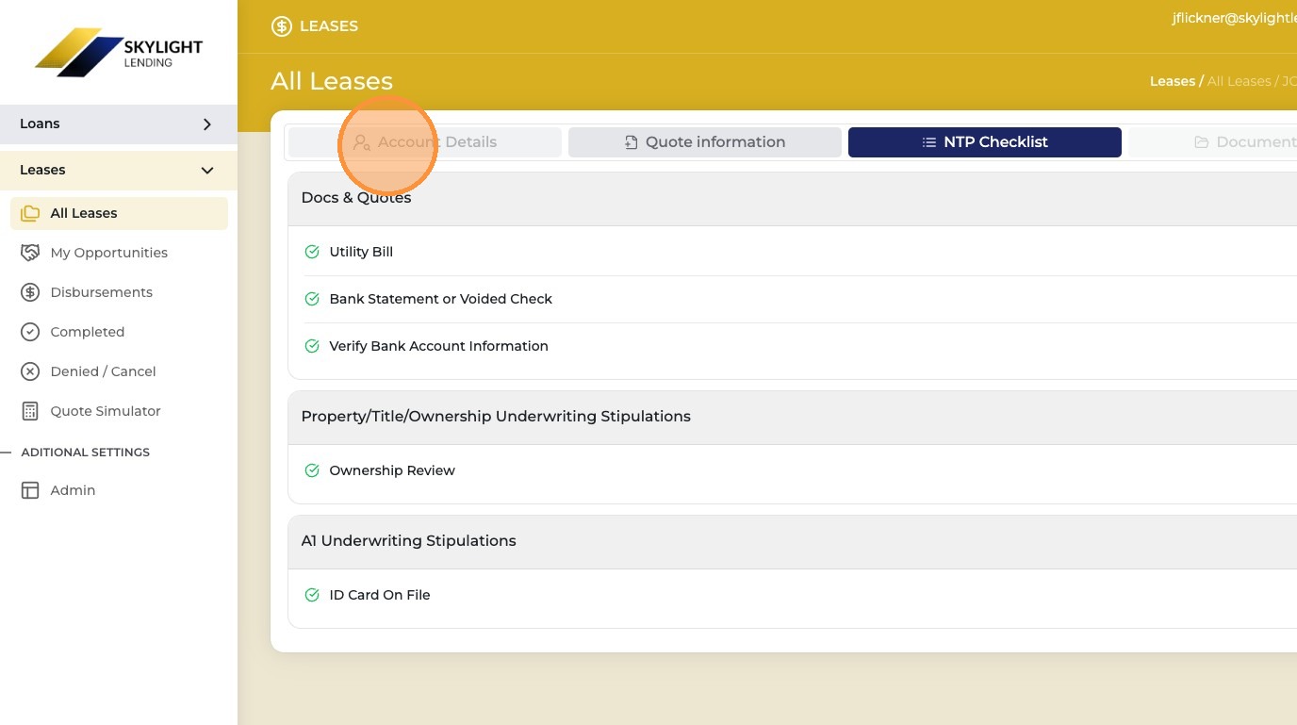Click the green check next to Utility Bill
The image size is (1297, 725).
click(x=312, y=252)
